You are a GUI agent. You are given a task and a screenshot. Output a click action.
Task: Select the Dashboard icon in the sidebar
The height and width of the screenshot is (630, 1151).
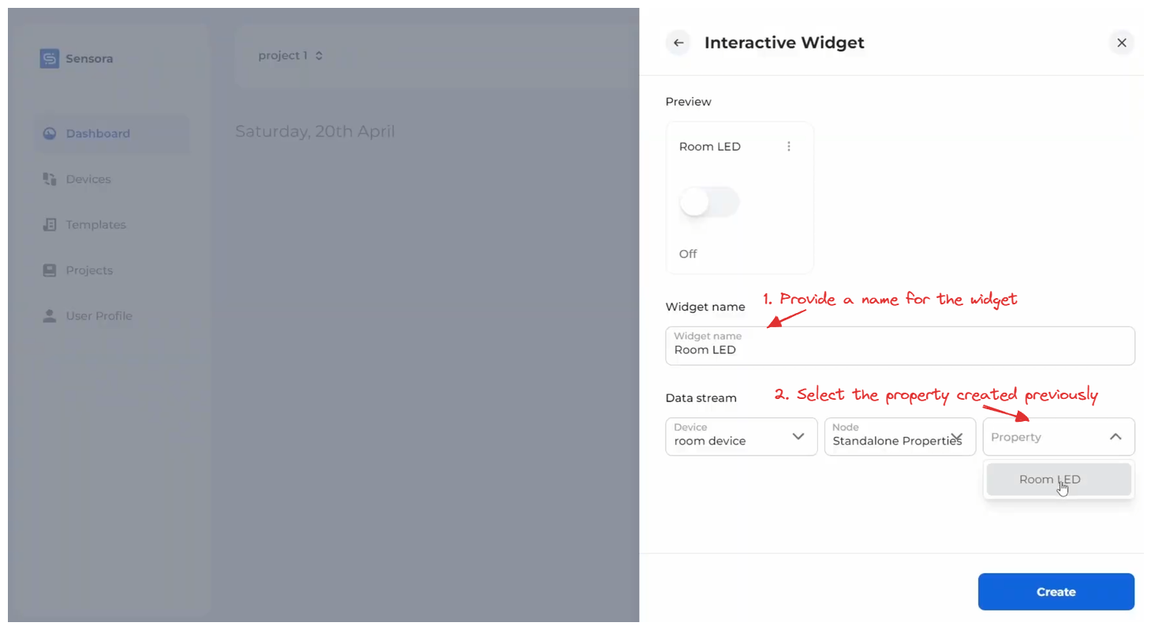coord(49,133)
